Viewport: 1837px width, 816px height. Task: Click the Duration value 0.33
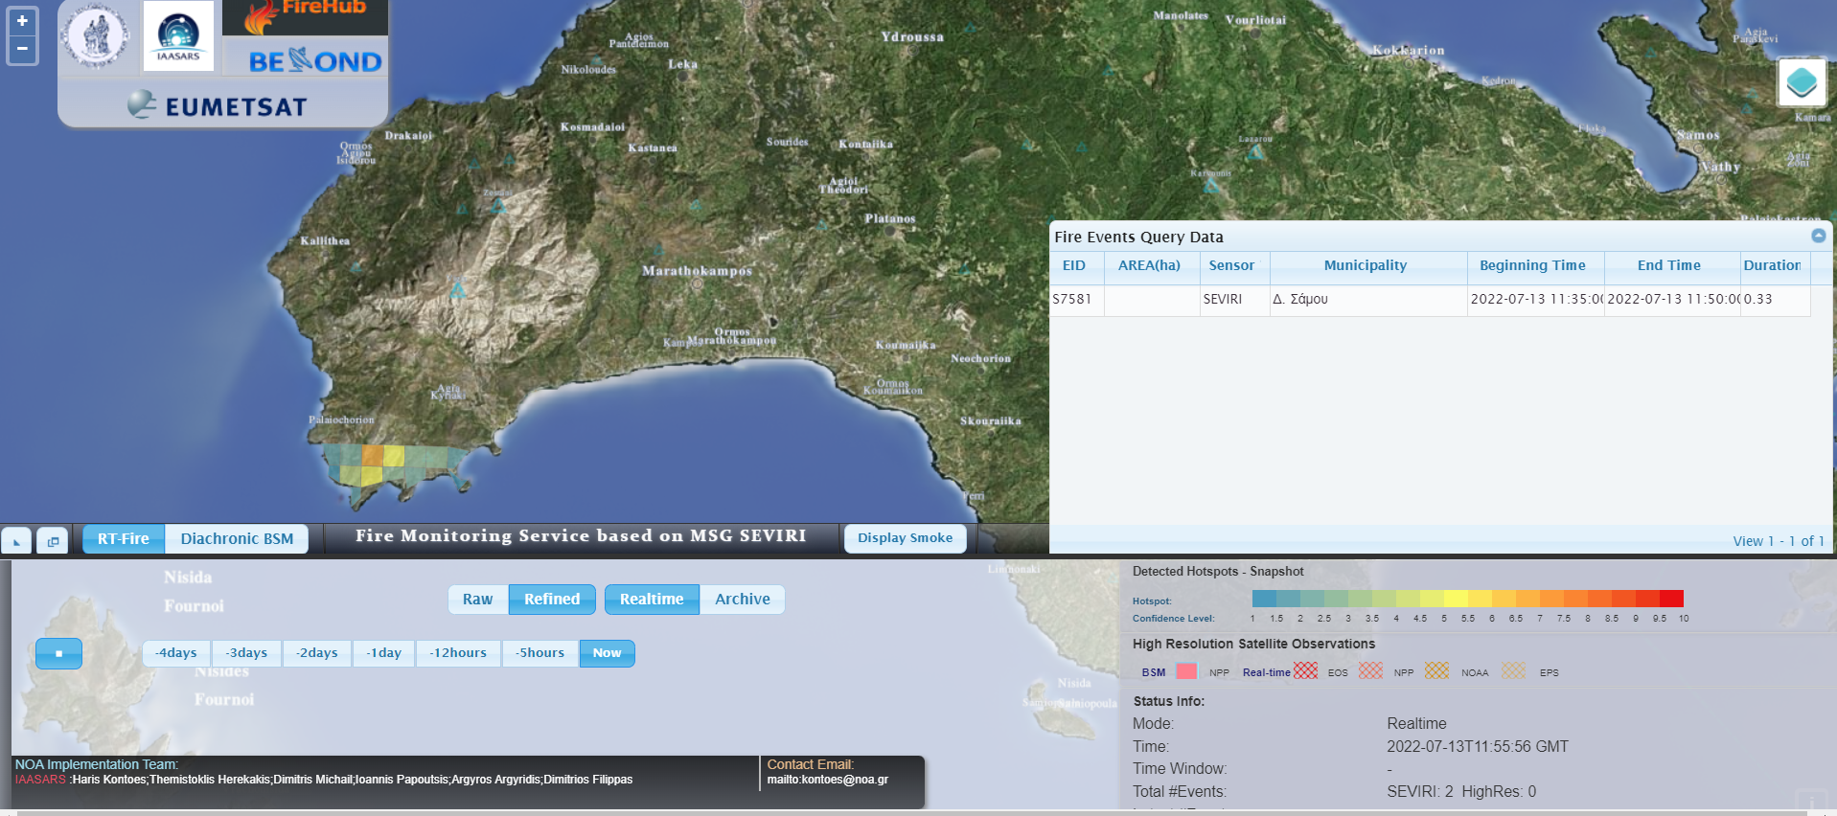coord(1775,300)
